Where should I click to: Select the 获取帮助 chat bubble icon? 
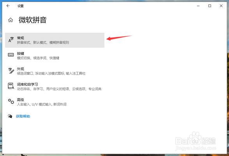pos(10,116)
